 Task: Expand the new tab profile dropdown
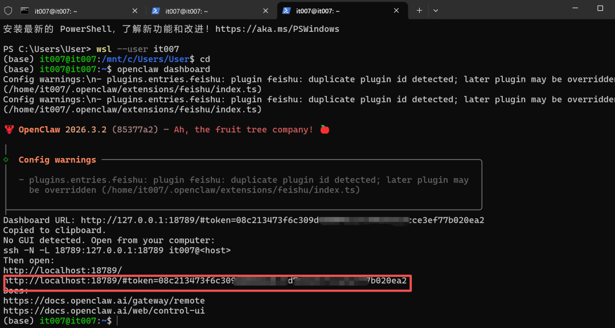pyautogui.click(x=436, y=11)
